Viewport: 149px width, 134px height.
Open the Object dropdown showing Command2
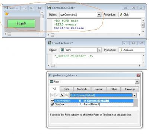coord(99,15)
